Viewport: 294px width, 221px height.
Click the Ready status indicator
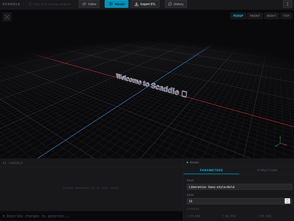193,162
